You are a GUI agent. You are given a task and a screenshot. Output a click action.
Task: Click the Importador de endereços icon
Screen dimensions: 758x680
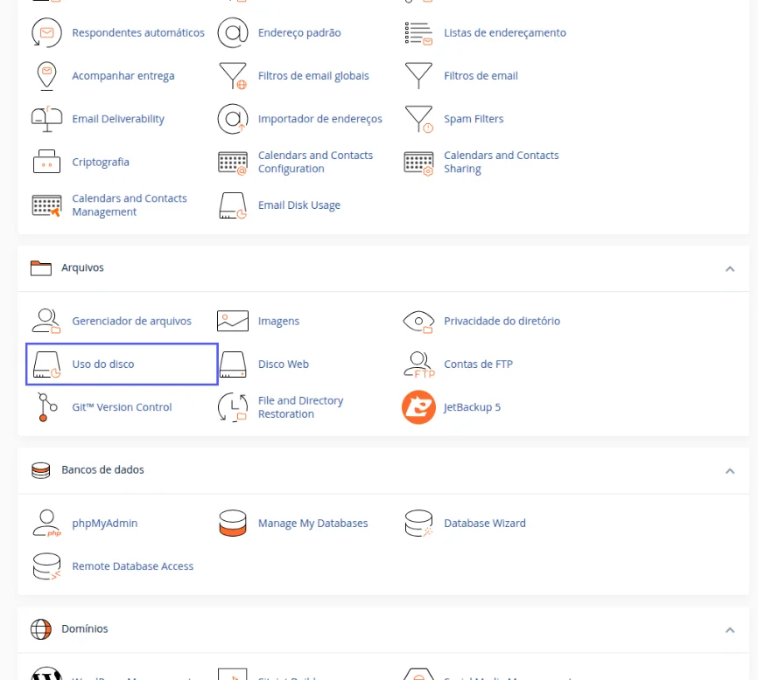(233, 119)
